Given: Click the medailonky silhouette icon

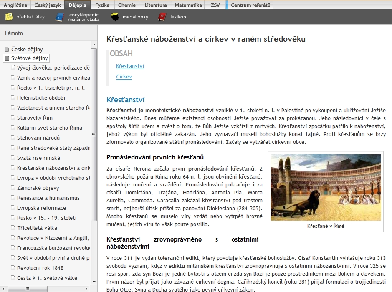Looking at the screenshot, I should coord(115,17).
